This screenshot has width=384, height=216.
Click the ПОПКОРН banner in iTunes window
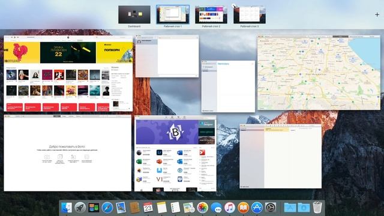click(115, 52)
